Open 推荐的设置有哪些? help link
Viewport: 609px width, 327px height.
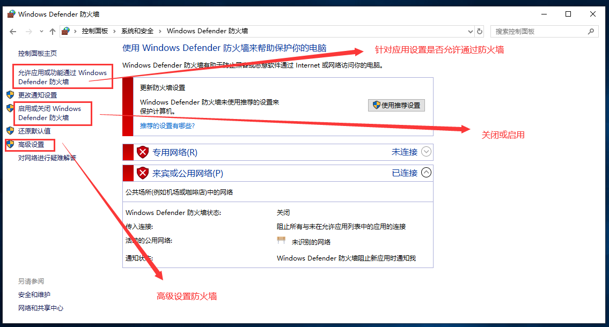(167, 126)
